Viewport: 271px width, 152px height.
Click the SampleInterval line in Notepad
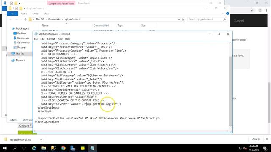click(x=70, y=90)
